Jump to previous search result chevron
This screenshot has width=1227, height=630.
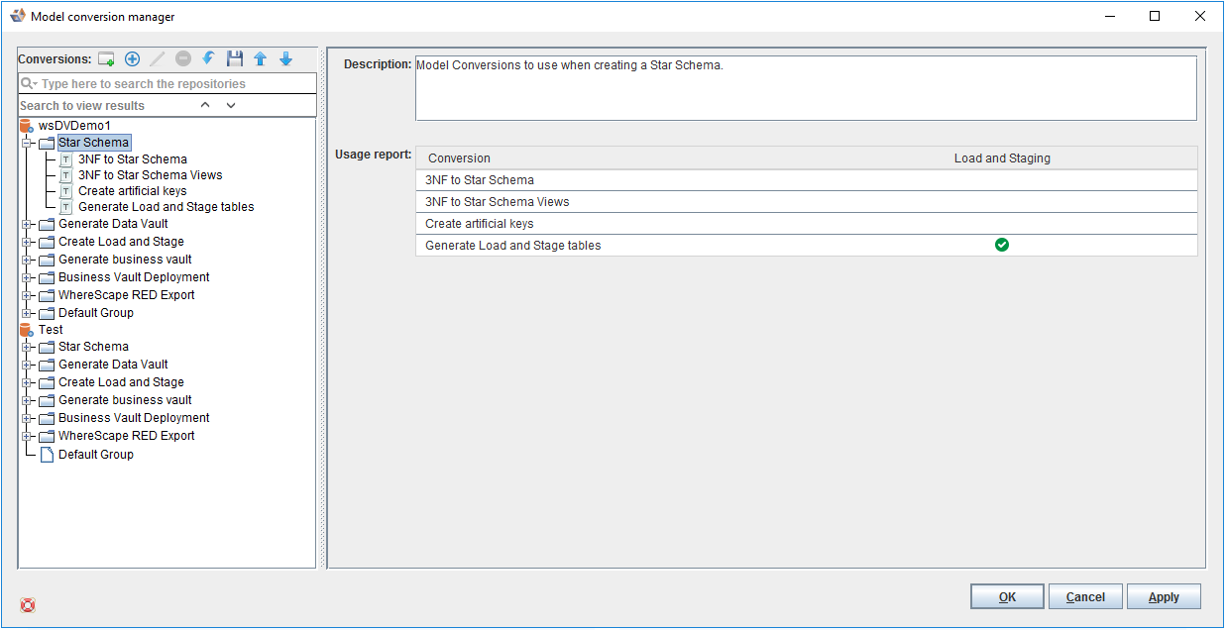coord(205,105)
